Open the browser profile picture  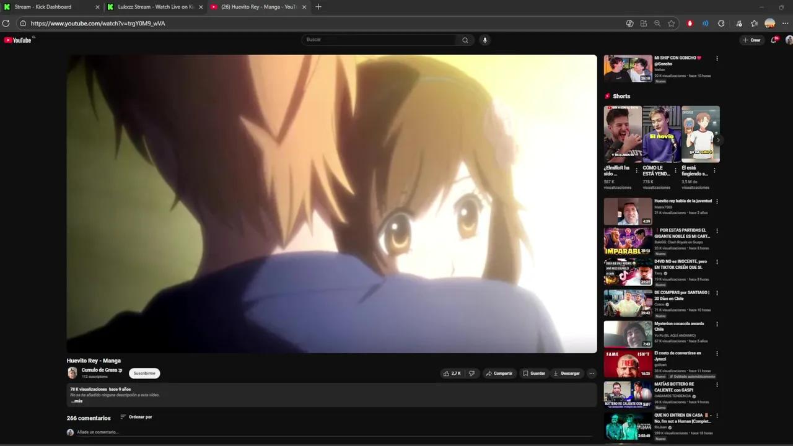click(x=770, y=24)
